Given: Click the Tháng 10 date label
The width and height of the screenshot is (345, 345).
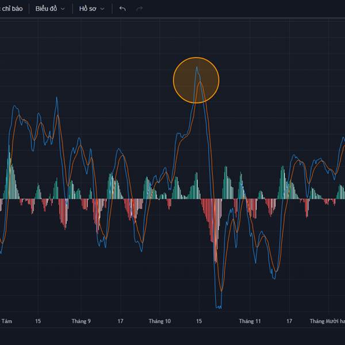Looking at the screenshot, I should point(159,321).
